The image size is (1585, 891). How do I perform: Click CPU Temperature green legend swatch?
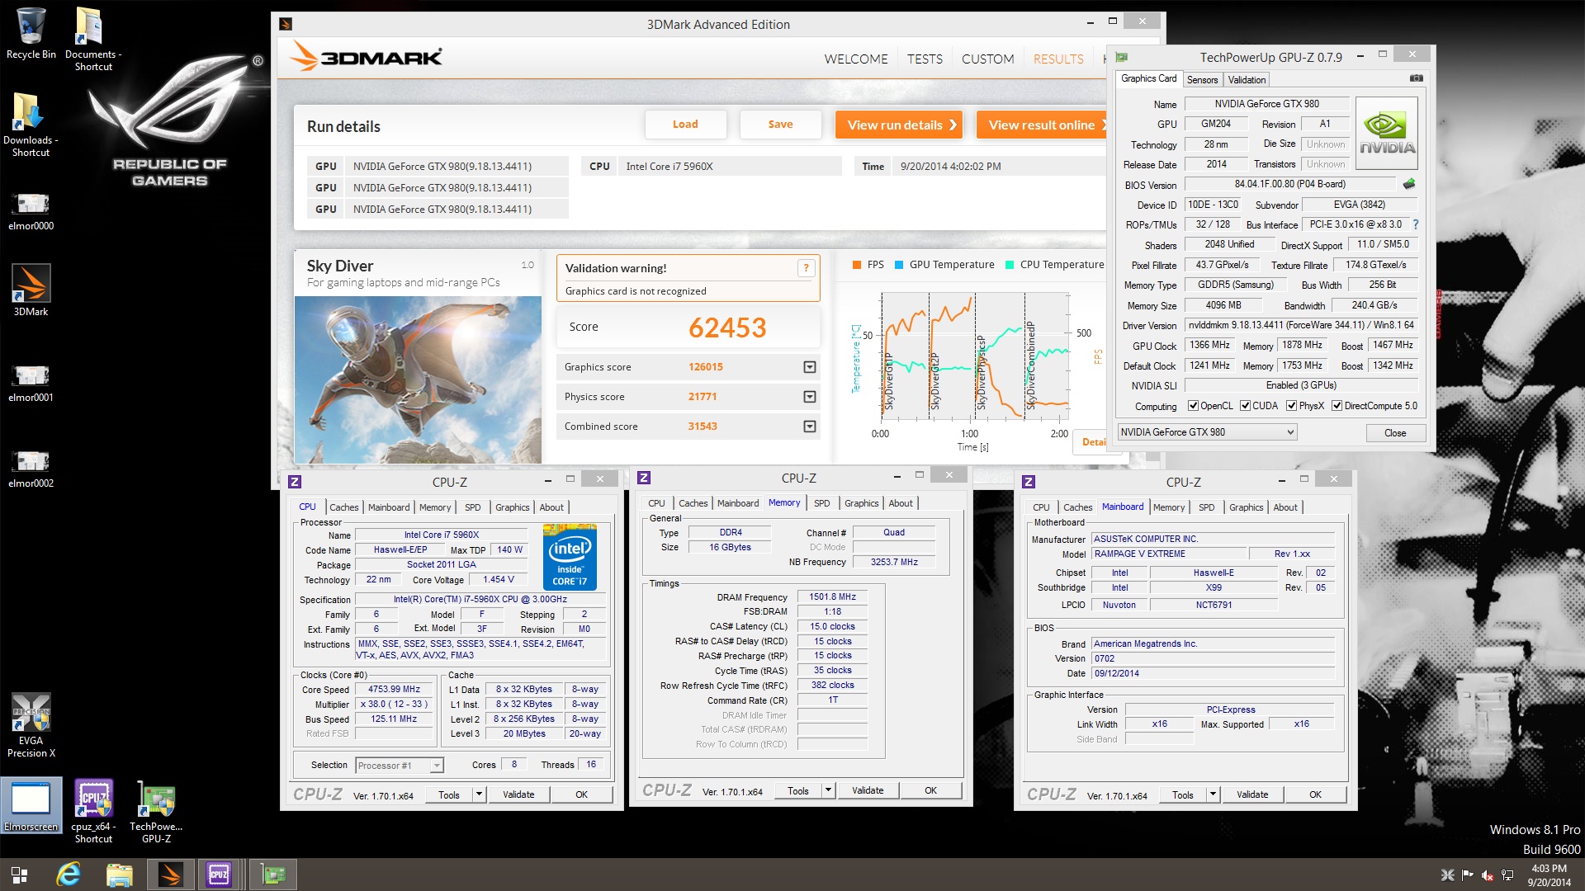[x=1009, y=265]
